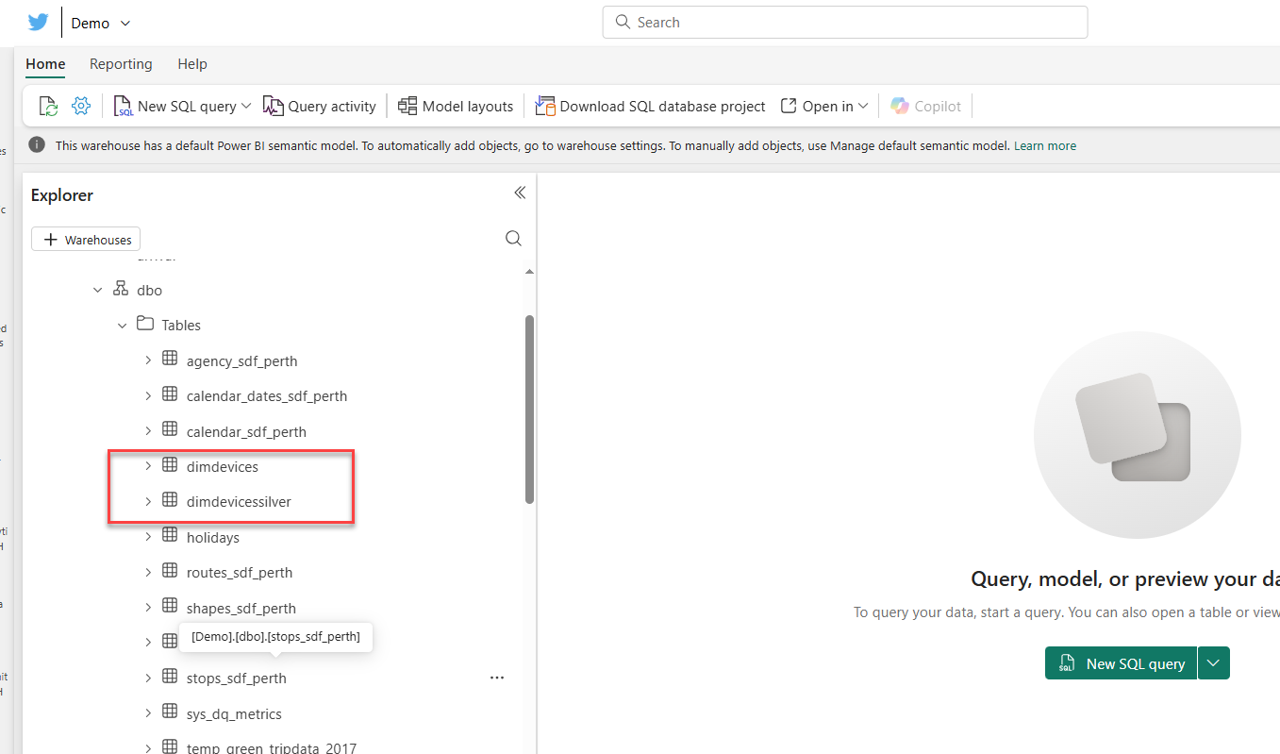Image resolution: width=1280 pixels, height=754 pixels.
Task: Select the holidays table name
Action: [x=213, y=538]
